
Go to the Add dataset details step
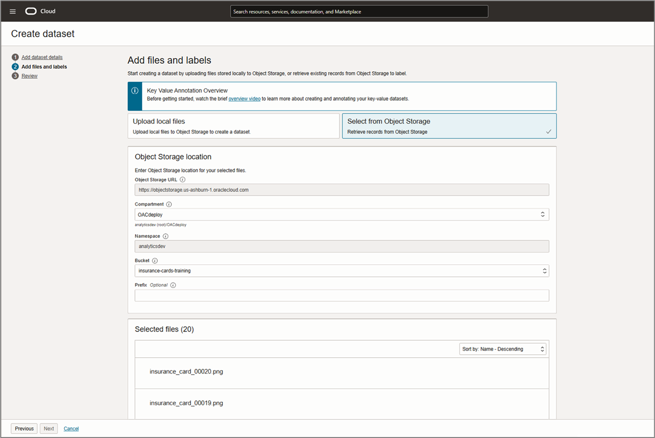coord(42,57)
